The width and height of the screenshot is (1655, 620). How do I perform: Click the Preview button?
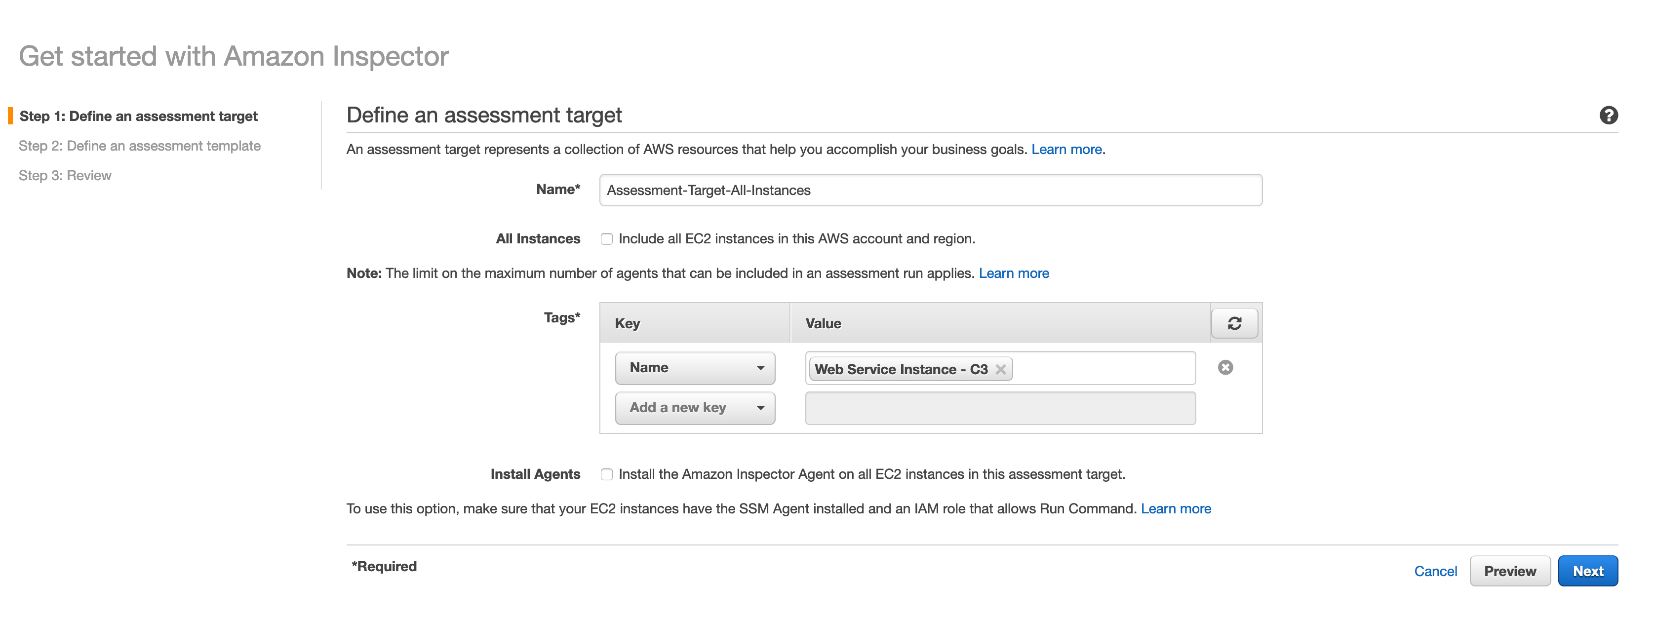pos(1509,571)
